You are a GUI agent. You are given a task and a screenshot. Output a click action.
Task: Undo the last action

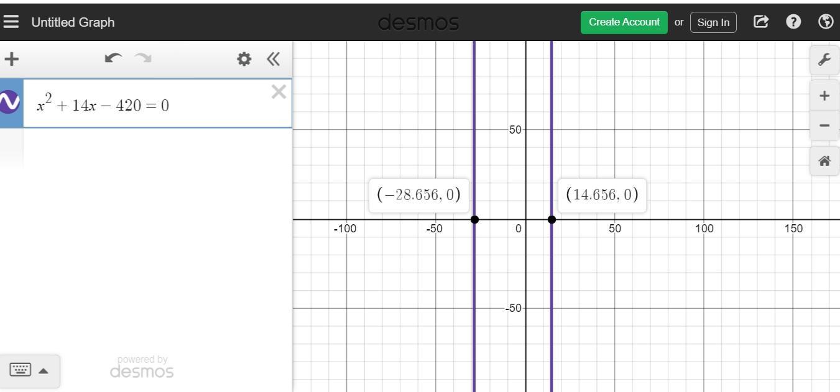click(x=113, y=58)
